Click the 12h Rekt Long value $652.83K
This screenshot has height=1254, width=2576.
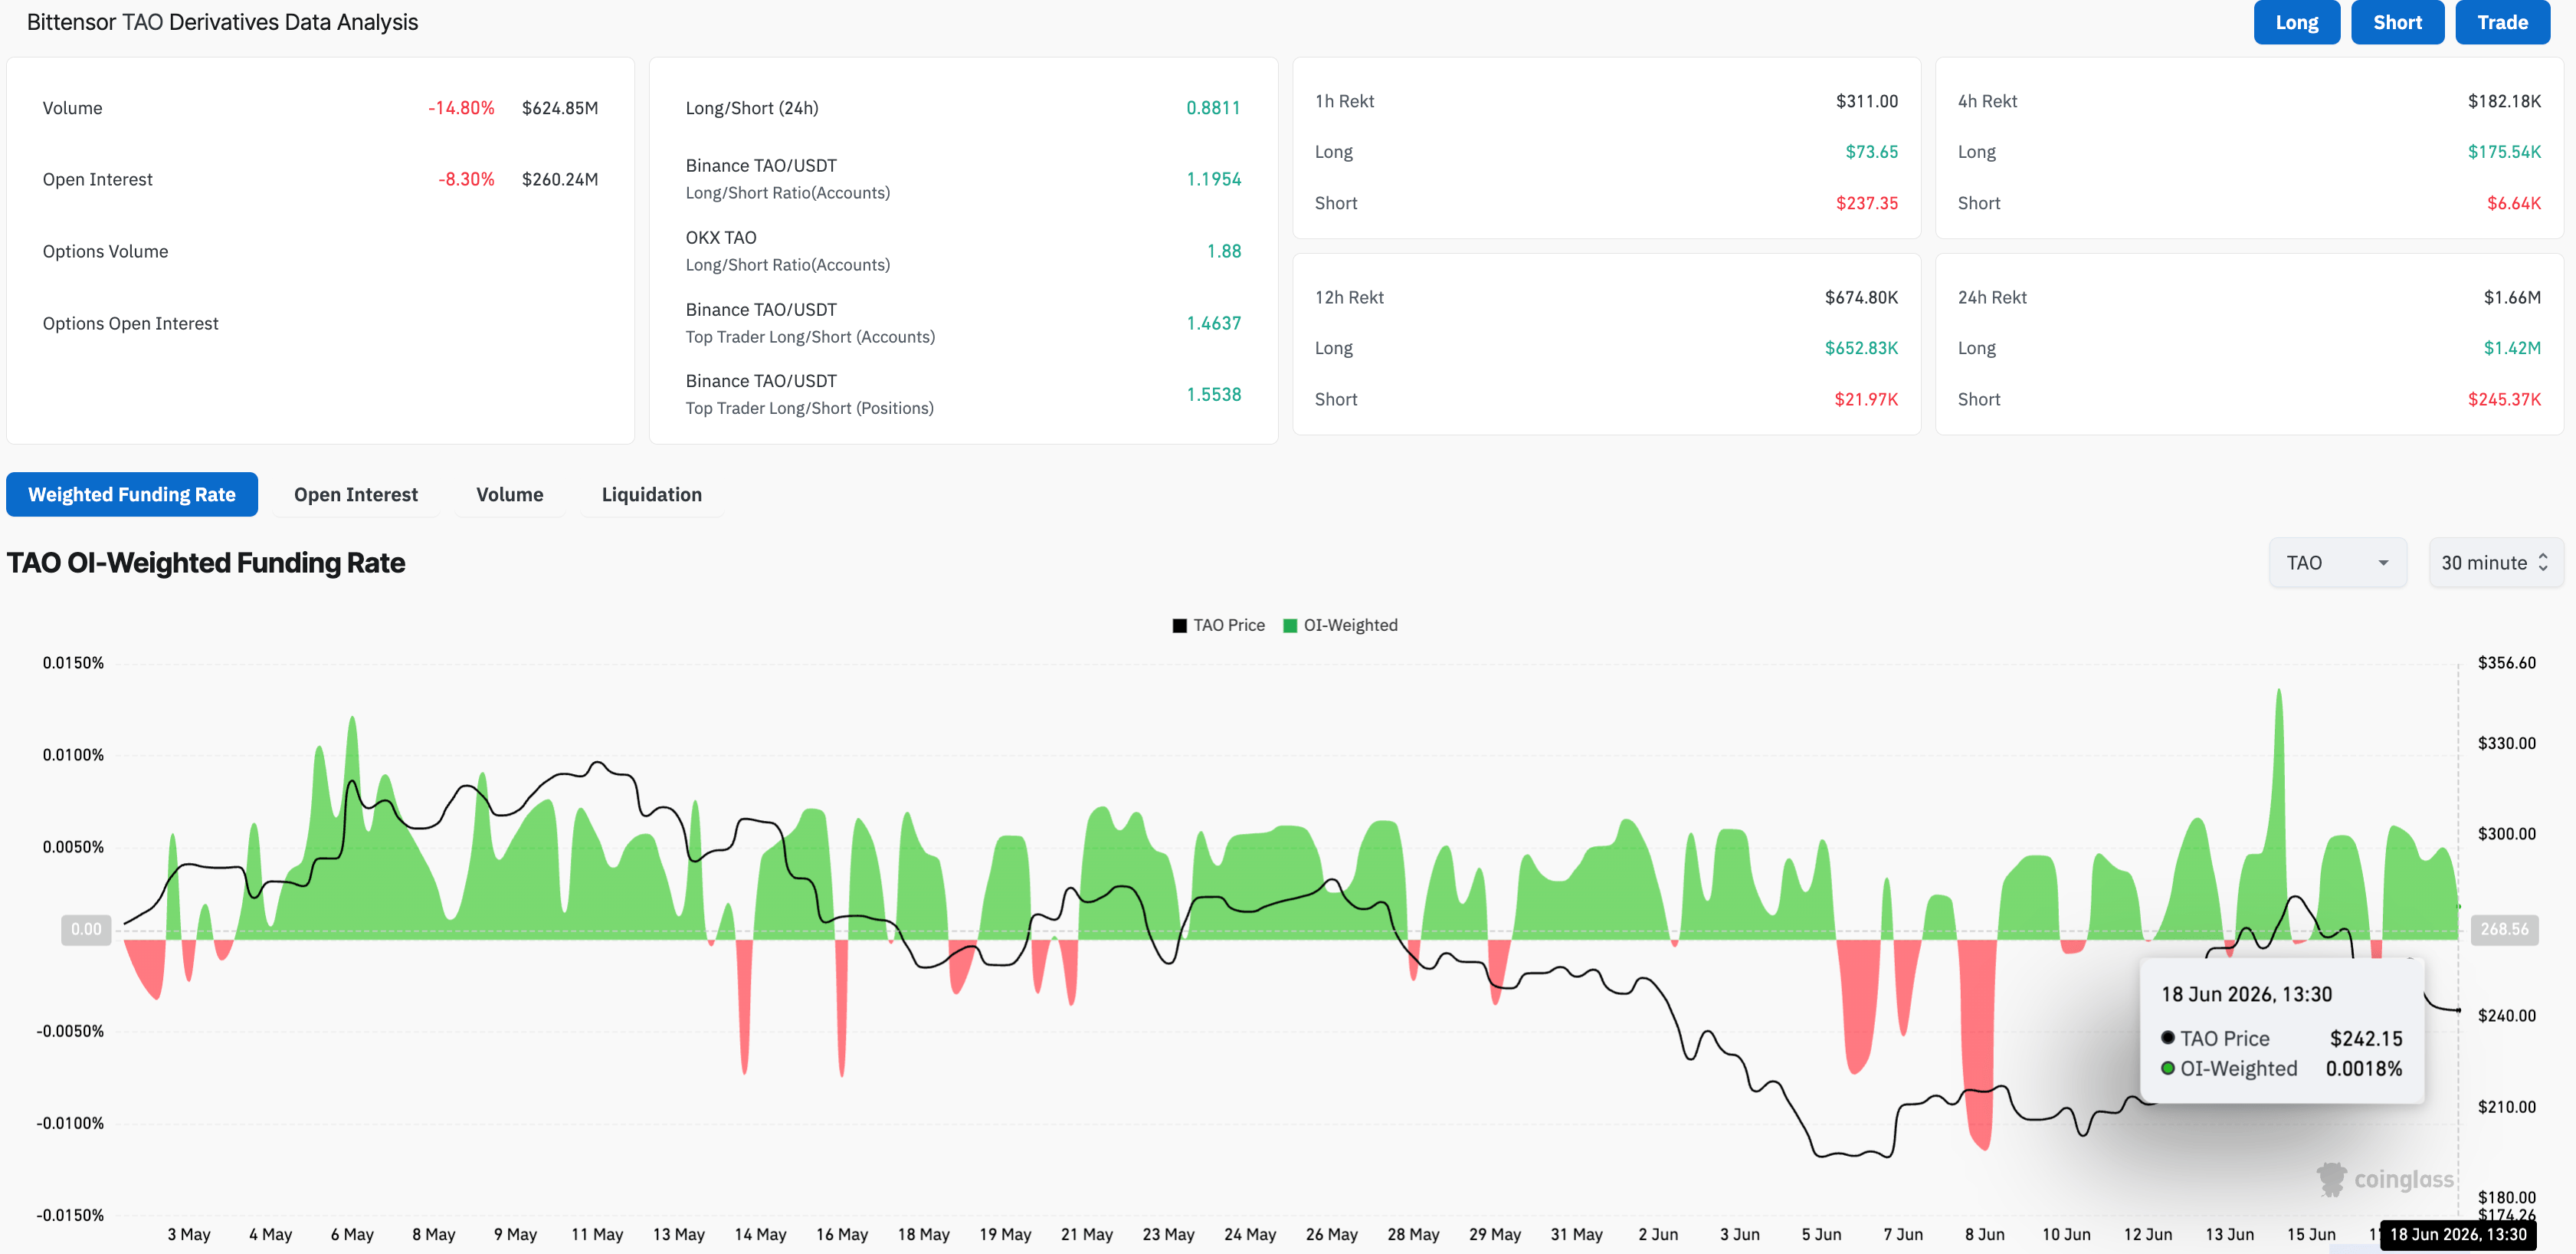(1861, 348)
